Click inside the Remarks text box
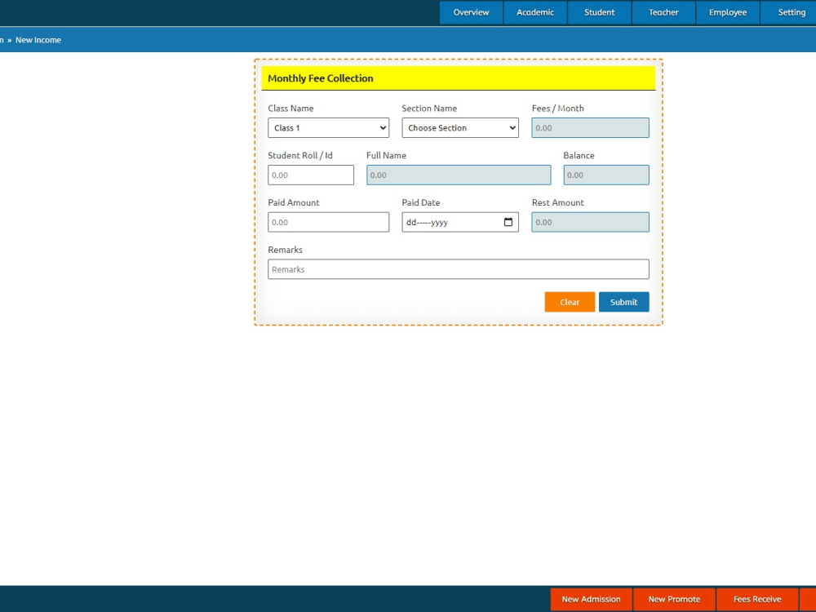Screen dimensions: 816x612 pos(459,268)
